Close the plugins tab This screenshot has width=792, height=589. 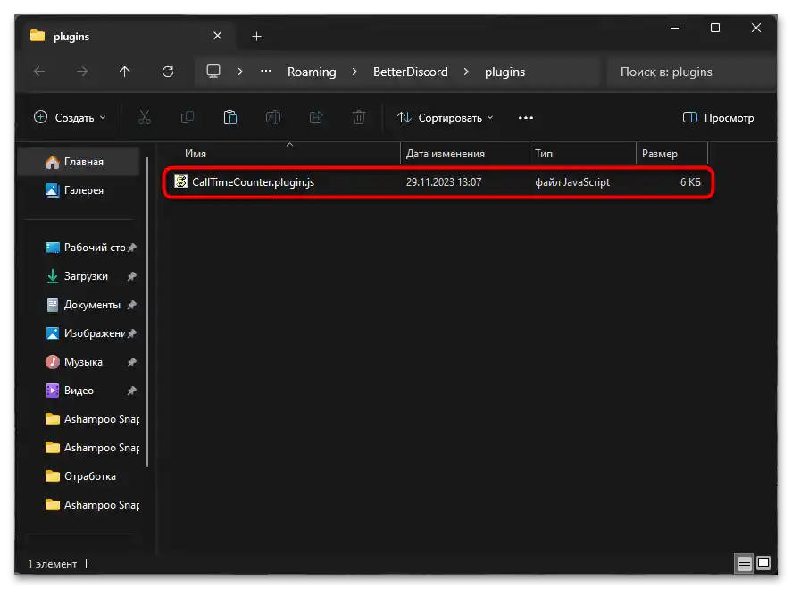click(217, 36)
